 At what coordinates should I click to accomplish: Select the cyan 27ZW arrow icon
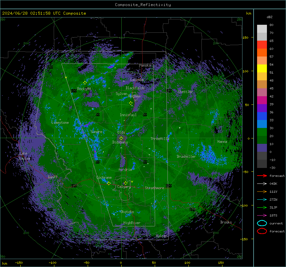pos(262,199)
